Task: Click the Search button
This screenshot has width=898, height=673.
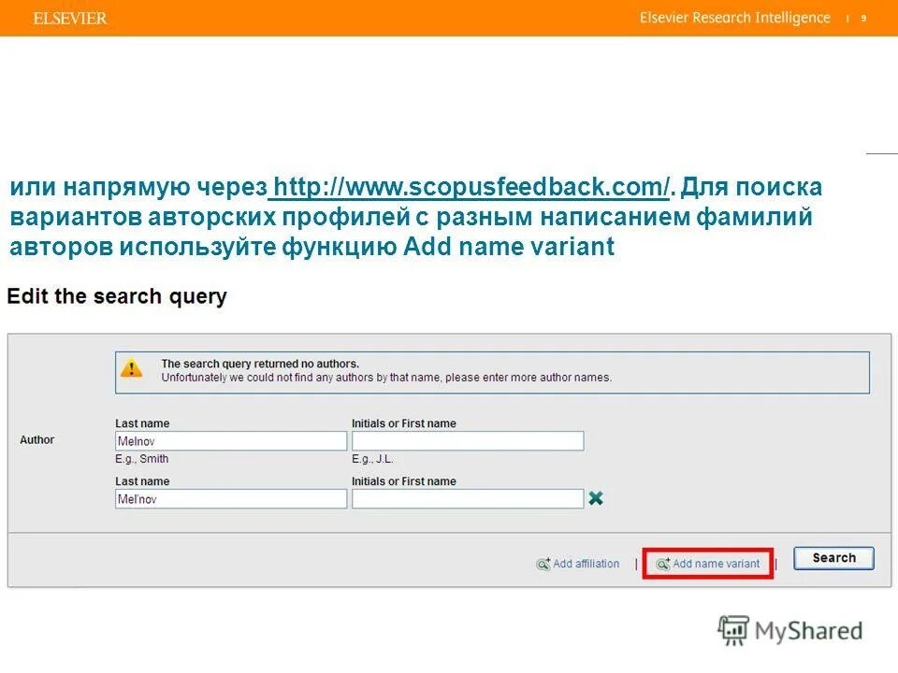Action: (x=833, y=558)
